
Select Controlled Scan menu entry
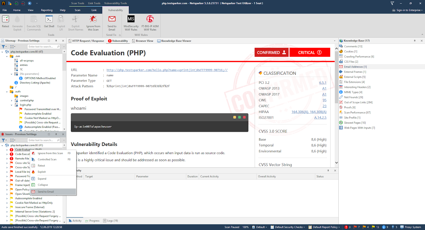pyautogui.click(x=47, y=159)
